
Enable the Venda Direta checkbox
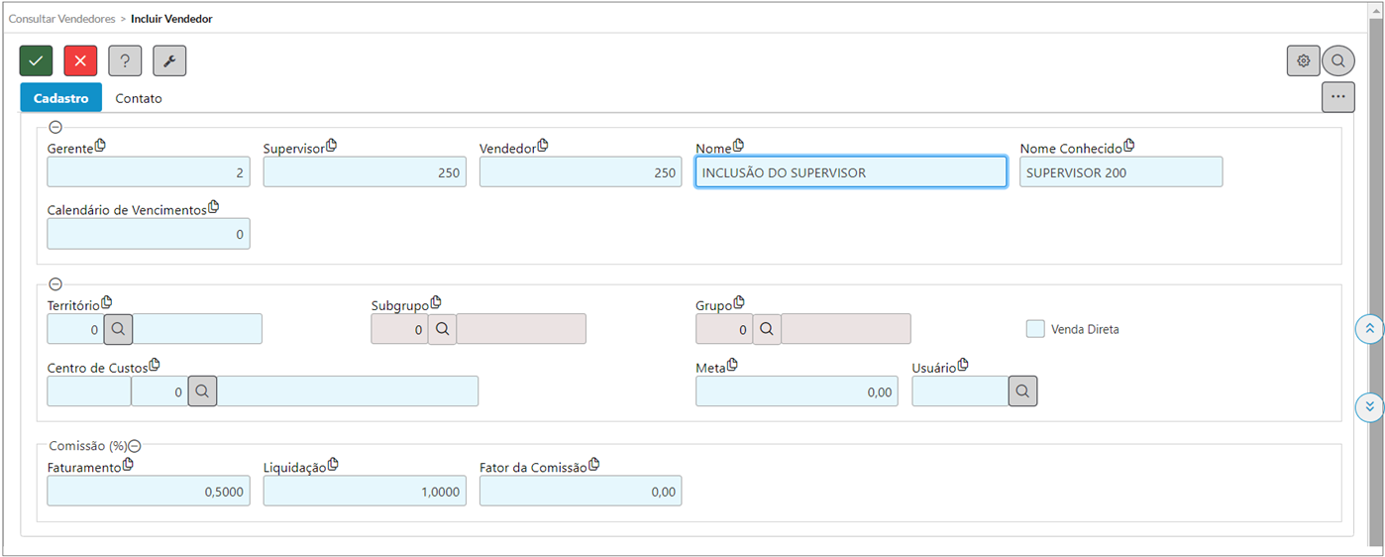1035,329
